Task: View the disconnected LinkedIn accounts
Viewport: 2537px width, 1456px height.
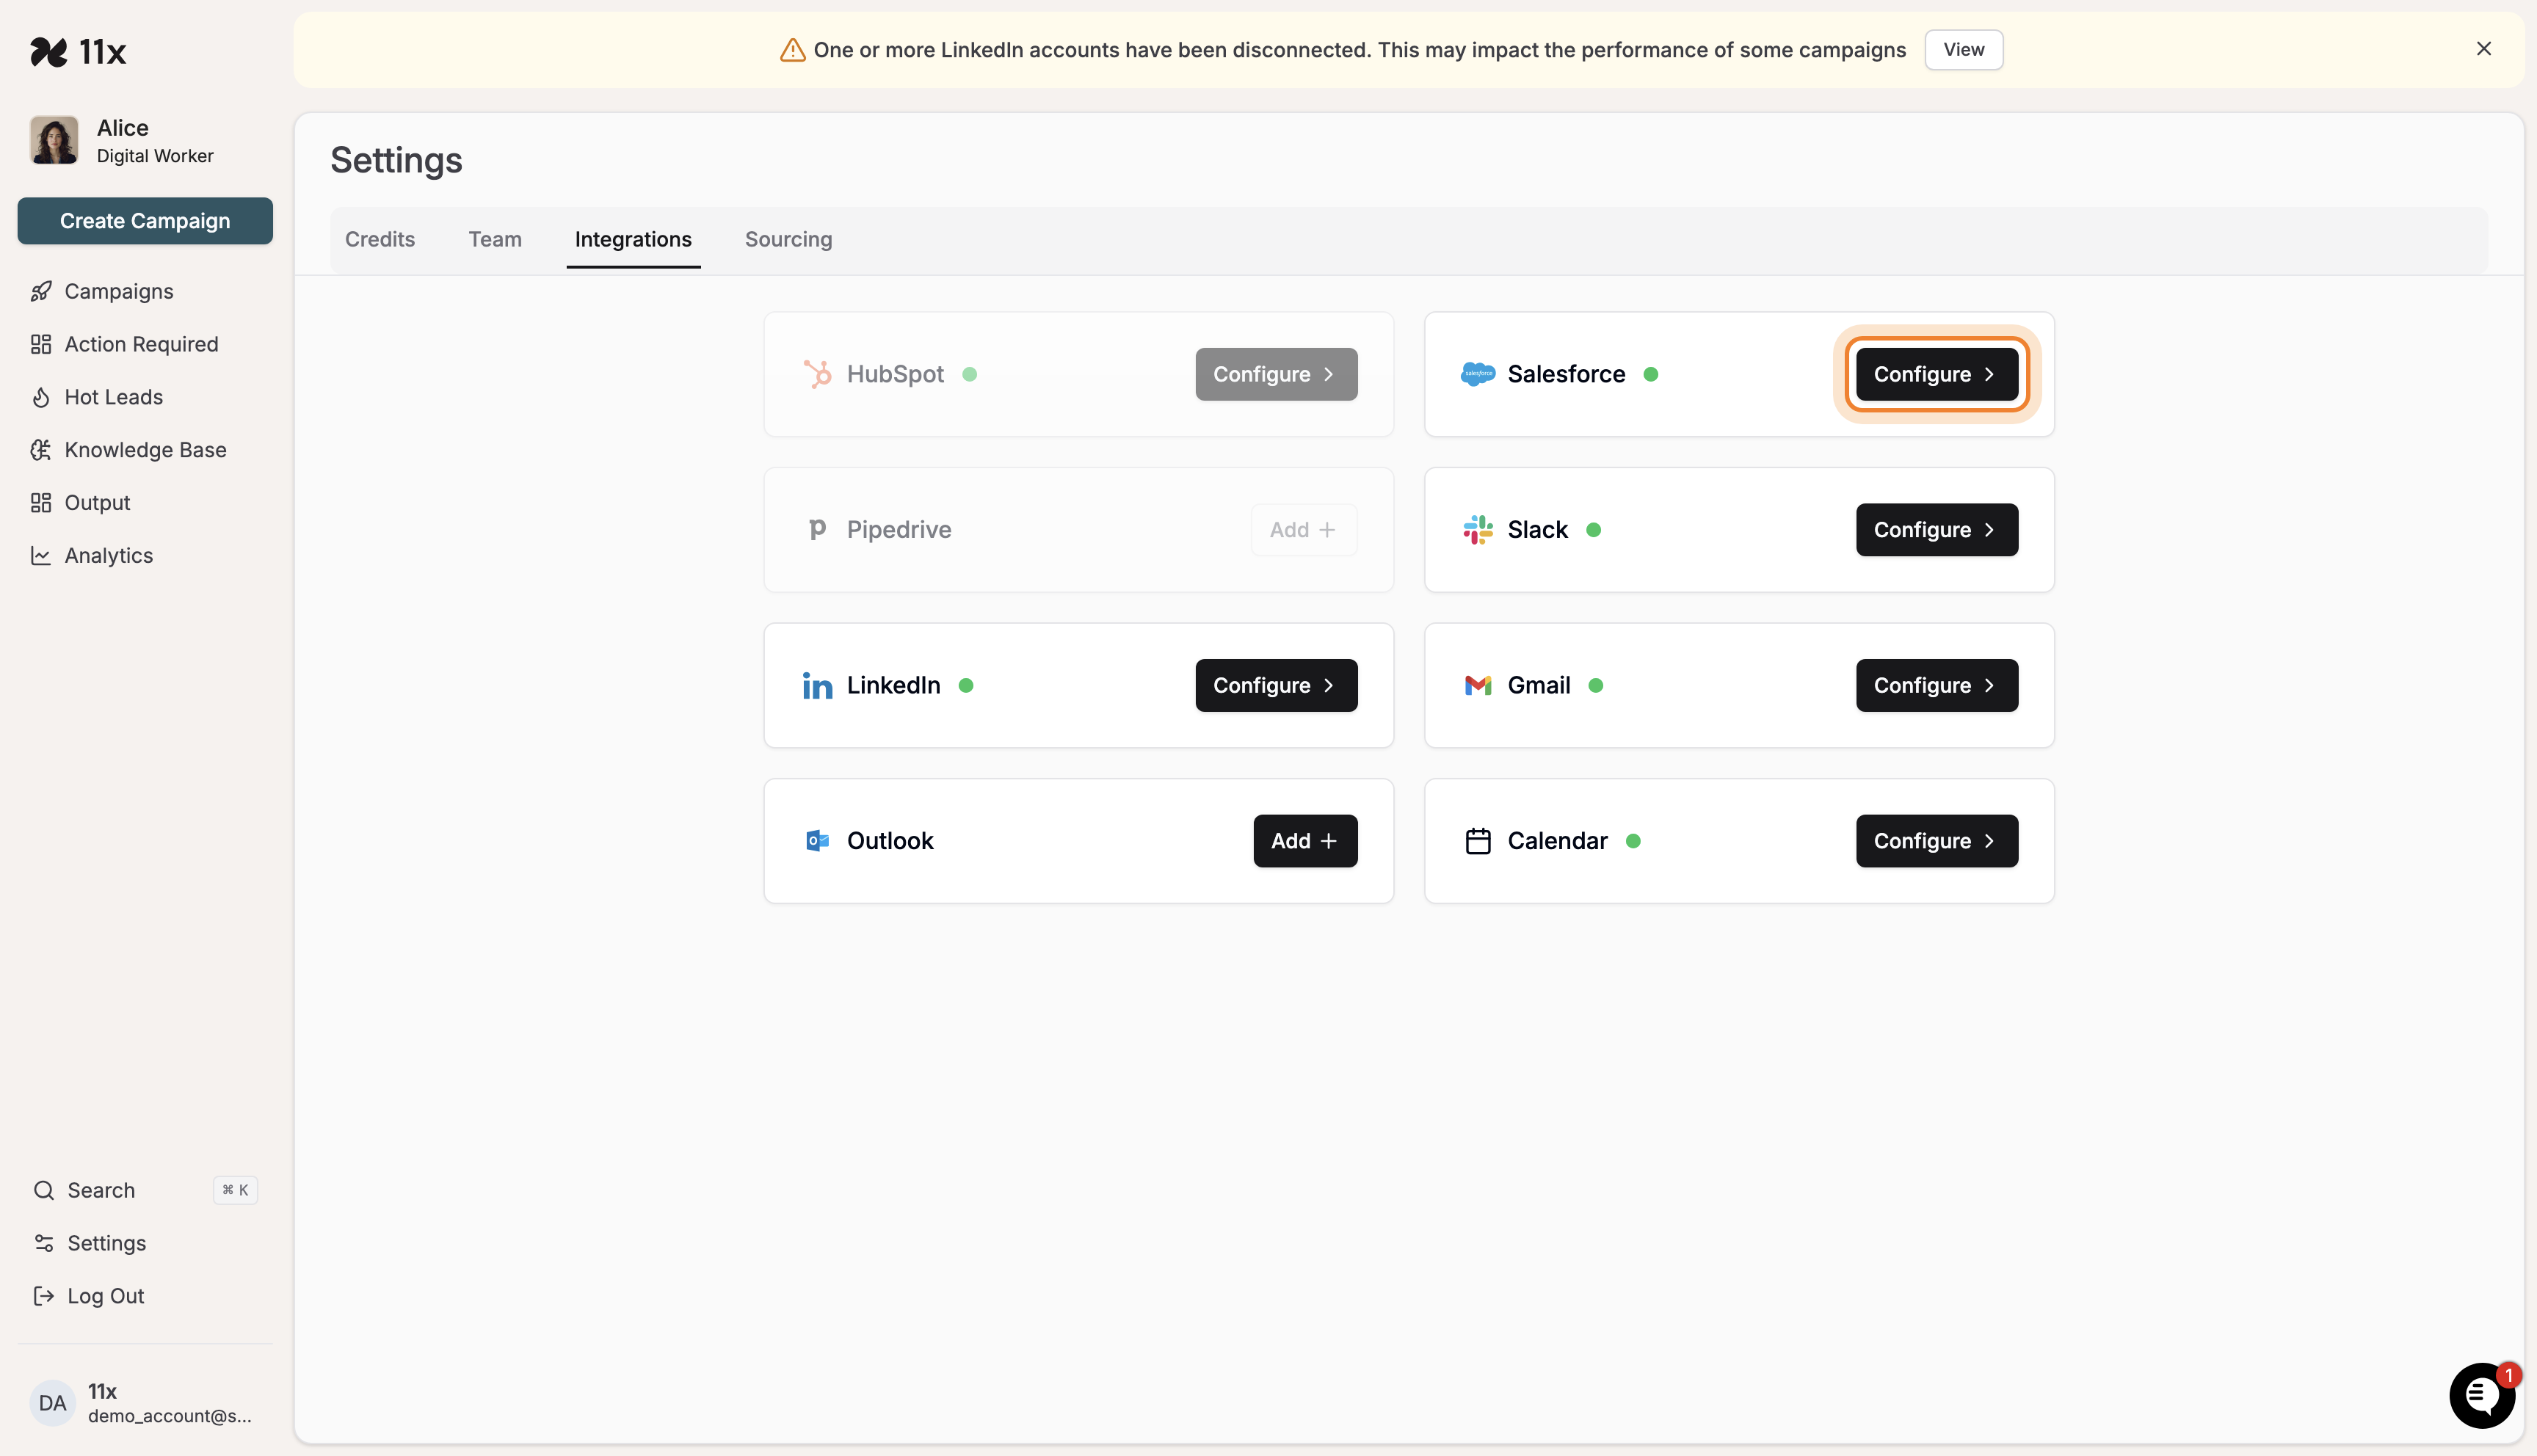Action: pos(1963,49)
